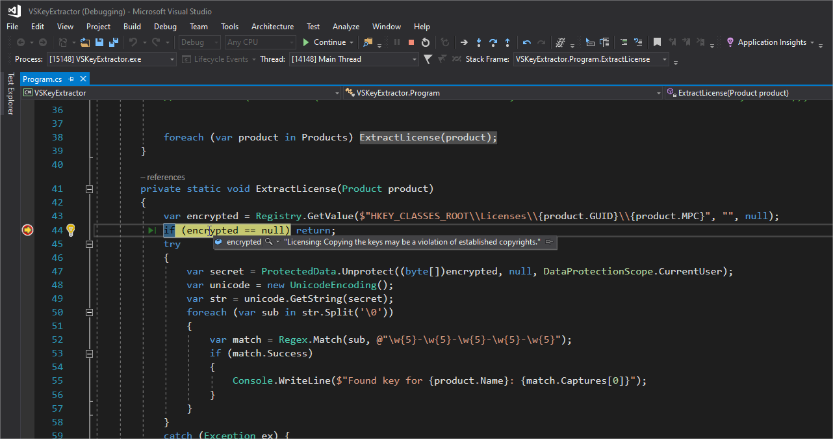Open the Test Explorer side panel
833x439 pixels.
(10, 93)
